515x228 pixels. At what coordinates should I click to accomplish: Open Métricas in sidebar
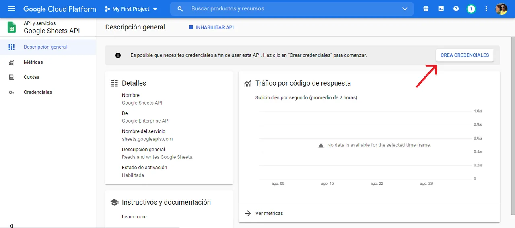[48, 62]
